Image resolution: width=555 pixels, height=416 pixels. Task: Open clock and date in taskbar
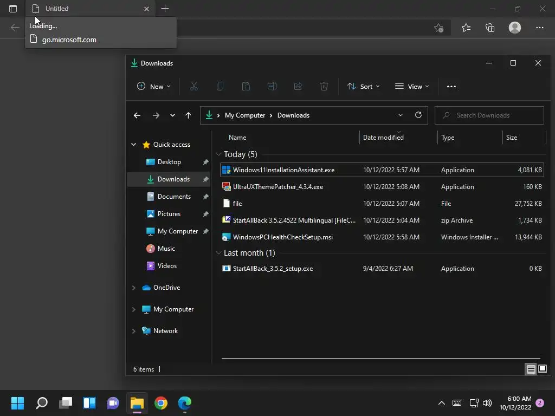click(515, 403)
